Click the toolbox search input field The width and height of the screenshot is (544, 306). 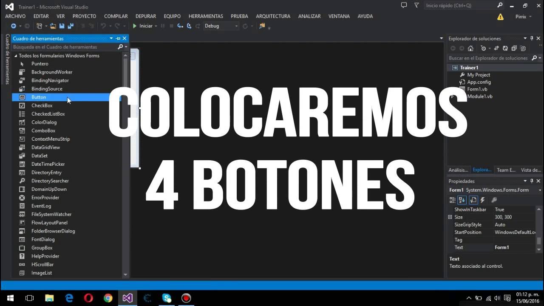64,47
